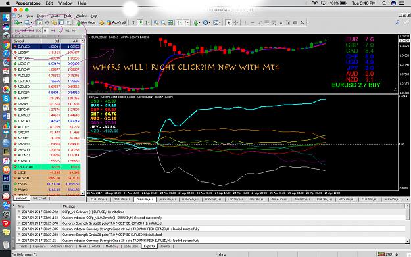Select the green USDOLLAR row
Screen dimensions: 411x257
tap(47, 166)
